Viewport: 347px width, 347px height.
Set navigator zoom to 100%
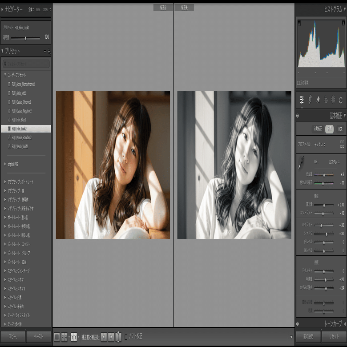point(38,9)
